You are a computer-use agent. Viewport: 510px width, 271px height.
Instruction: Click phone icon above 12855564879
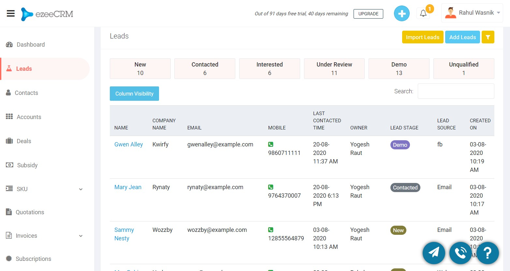[x=270, y=230]
